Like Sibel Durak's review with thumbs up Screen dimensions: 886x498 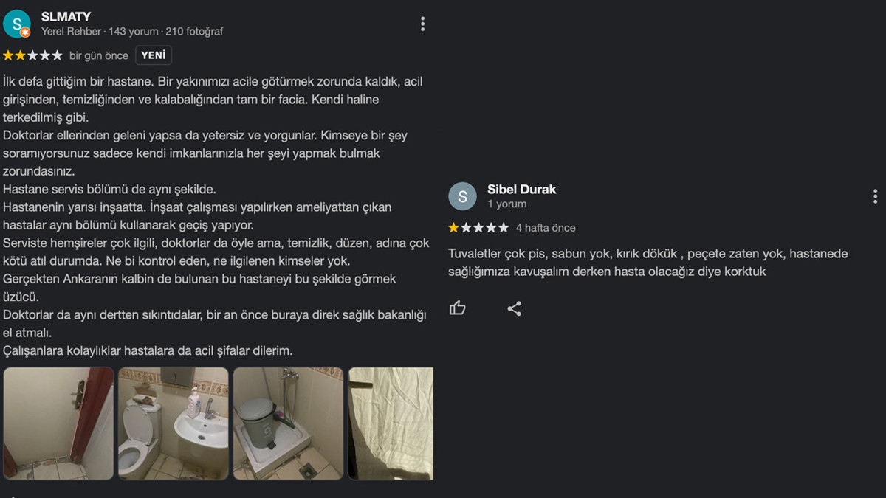[458, 308]
